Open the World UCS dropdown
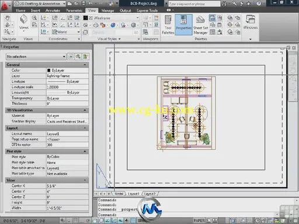299x224 pixels. pos(66,32)
